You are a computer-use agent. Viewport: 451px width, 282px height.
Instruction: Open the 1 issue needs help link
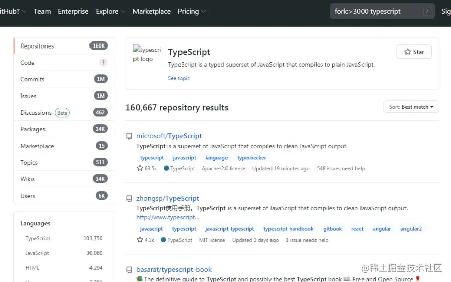click(307, 240)
